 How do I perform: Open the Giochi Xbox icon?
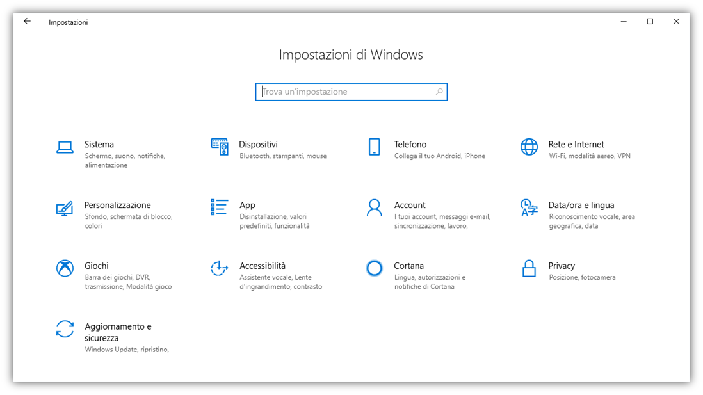65,268
